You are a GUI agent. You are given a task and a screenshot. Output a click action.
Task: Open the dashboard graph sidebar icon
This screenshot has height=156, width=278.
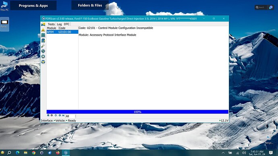pos(43,35)
